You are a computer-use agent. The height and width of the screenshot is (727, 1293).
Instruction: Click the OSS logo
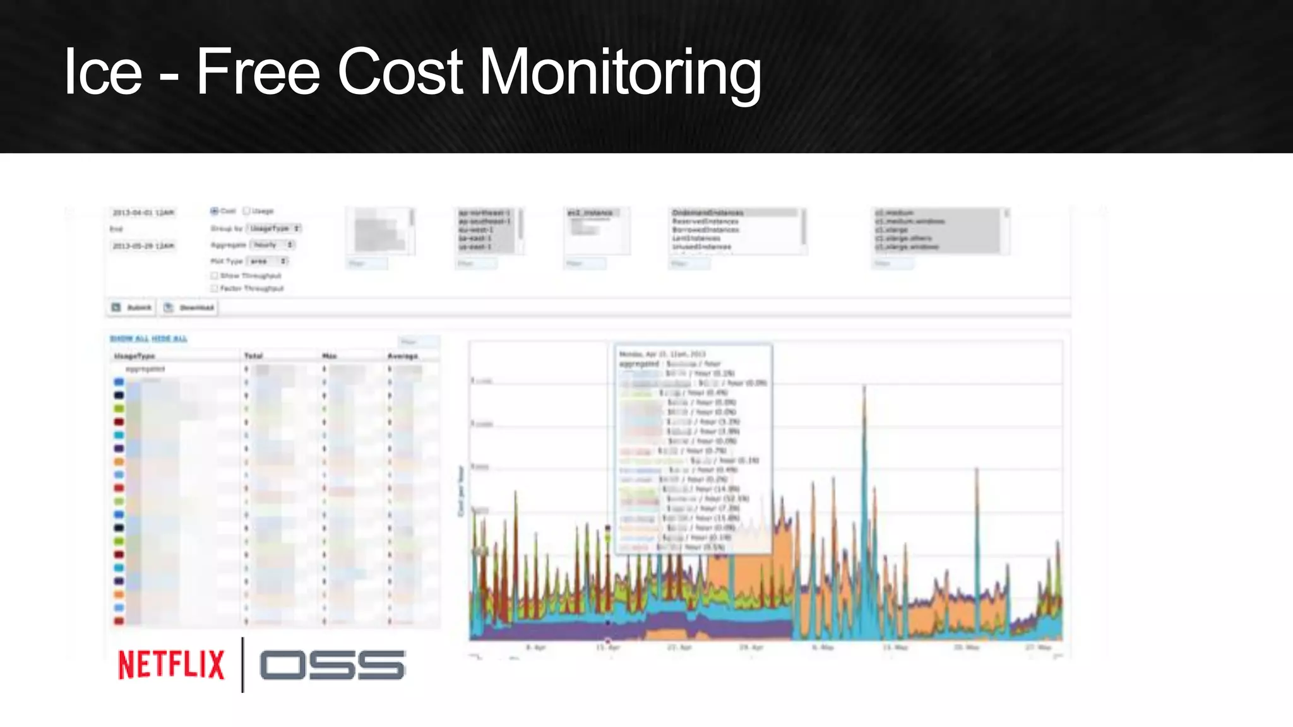332,665
